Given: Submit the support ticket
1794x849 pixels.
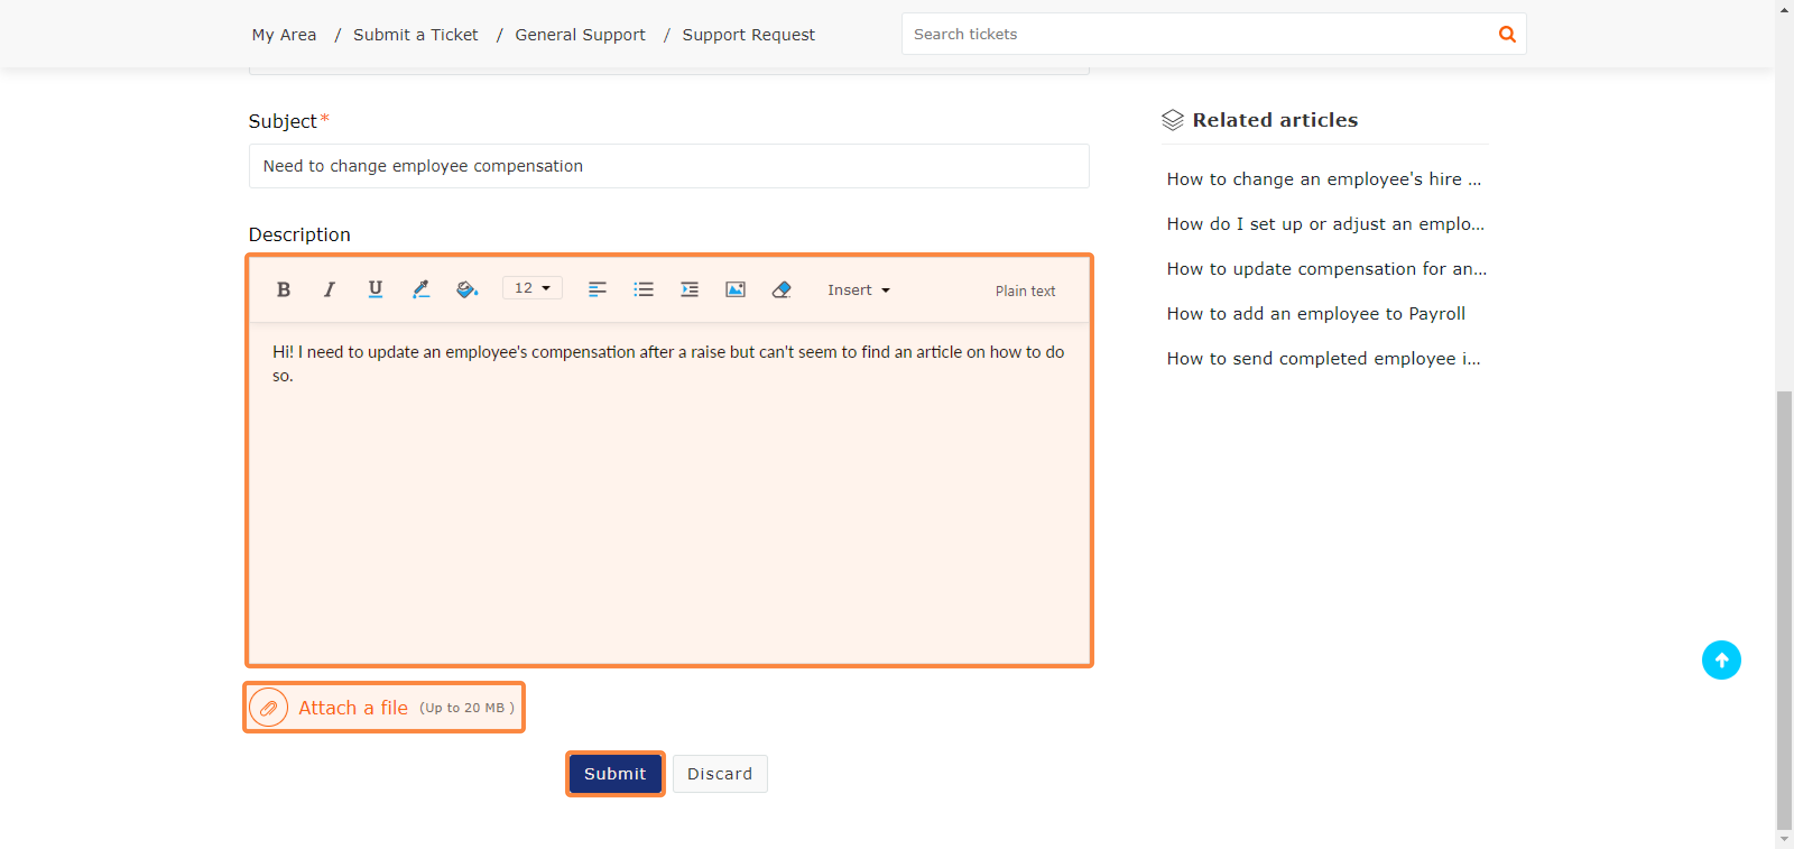Looking at the screenshot, I should pos(615,773).
